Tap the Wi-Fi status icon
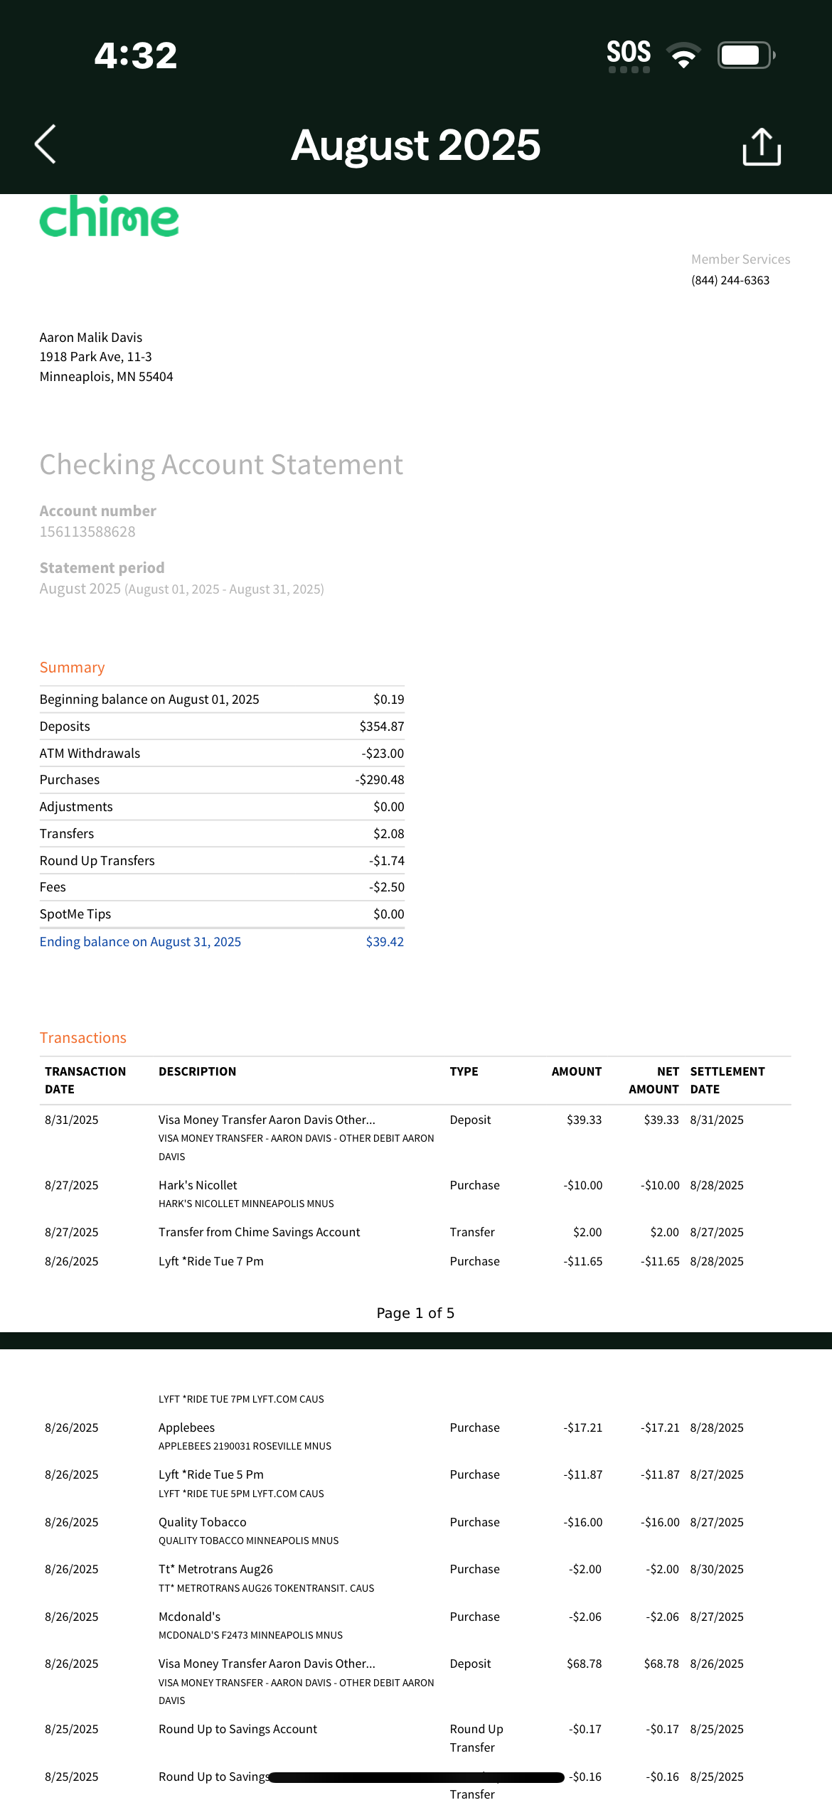 [683, 55]
